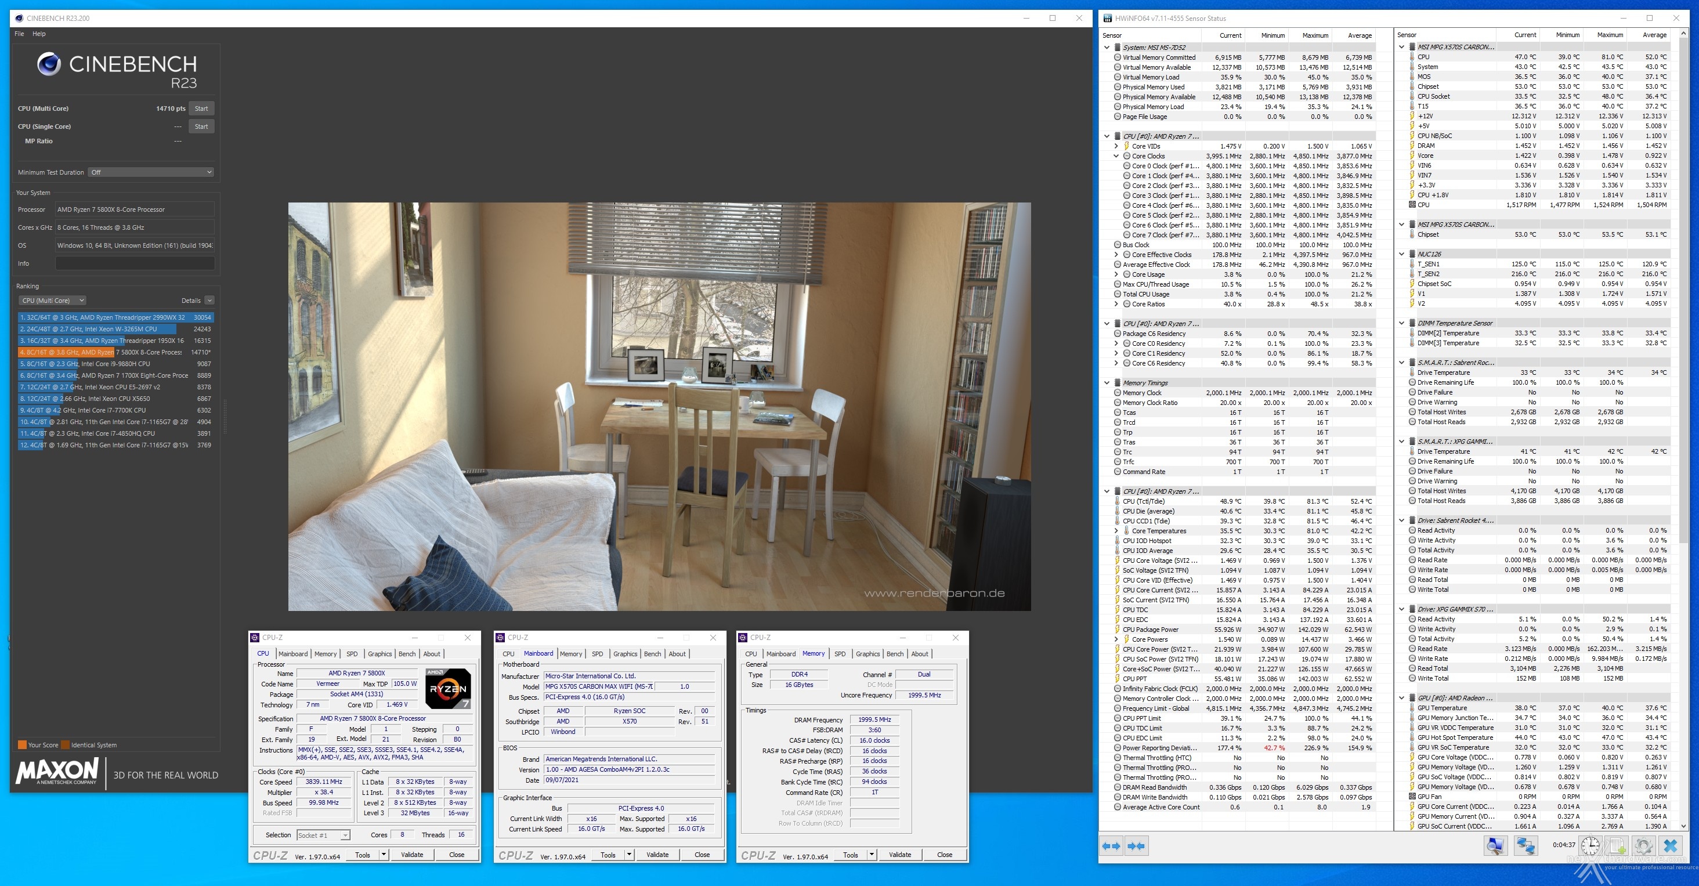Open HWiNFO sensor settings gear icon
This screenshot has height=886, width=1699.
(1644, 846)
